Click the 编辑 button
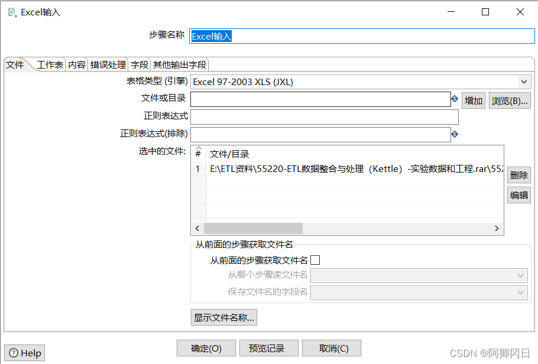Viewport: 538px width, 364px height. click(x=518, y=195)
